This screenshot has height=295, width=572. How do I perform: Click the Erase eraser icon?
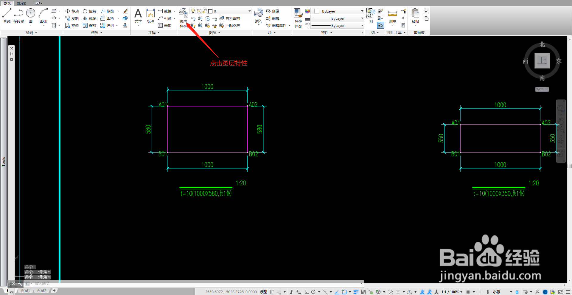125,11
